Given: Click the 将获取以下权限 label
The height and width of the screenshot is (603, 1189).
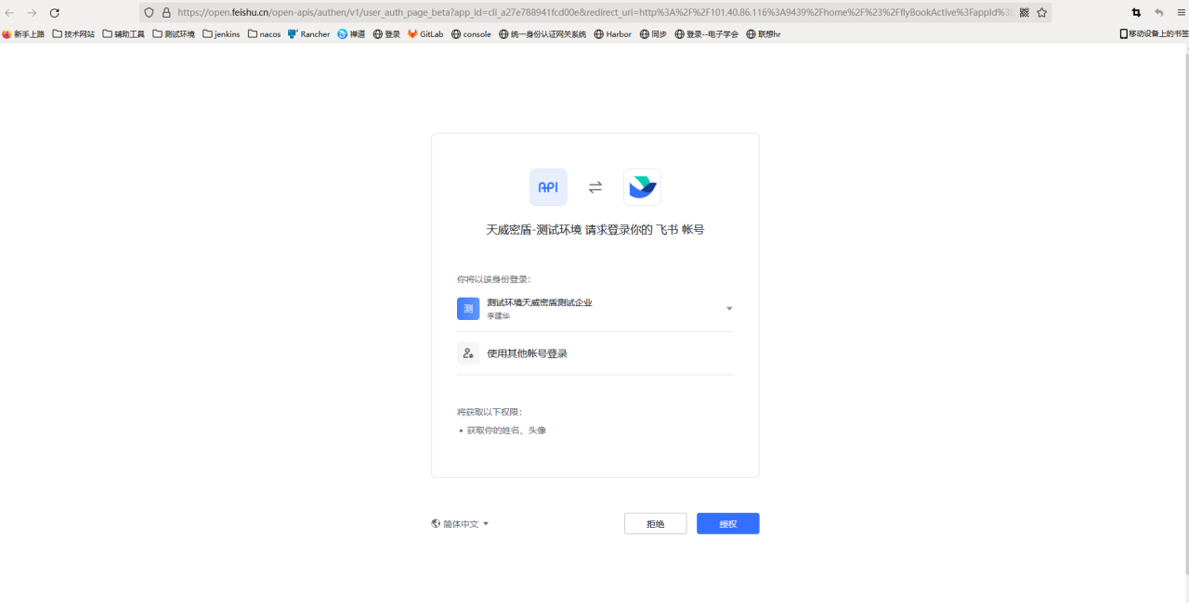Looking at the screenshot, I should click(x=490, y=412).
